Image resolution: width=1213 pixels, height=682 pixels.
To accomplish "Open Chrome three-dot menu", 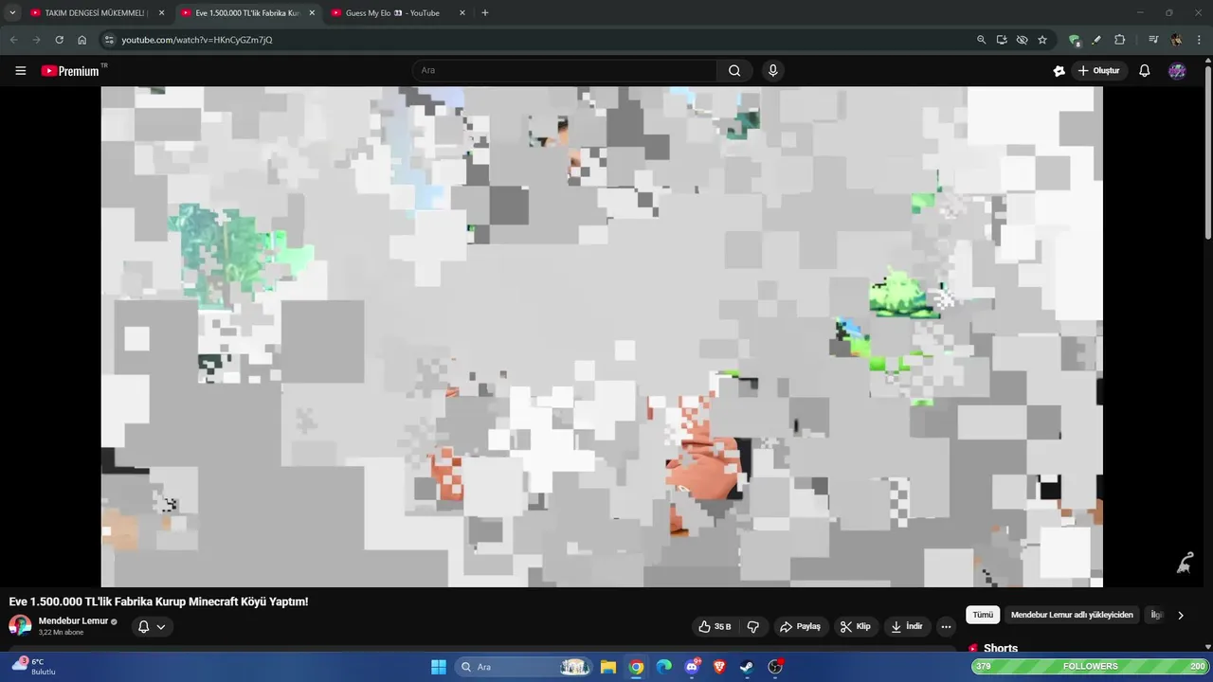I will point(1199,40).
